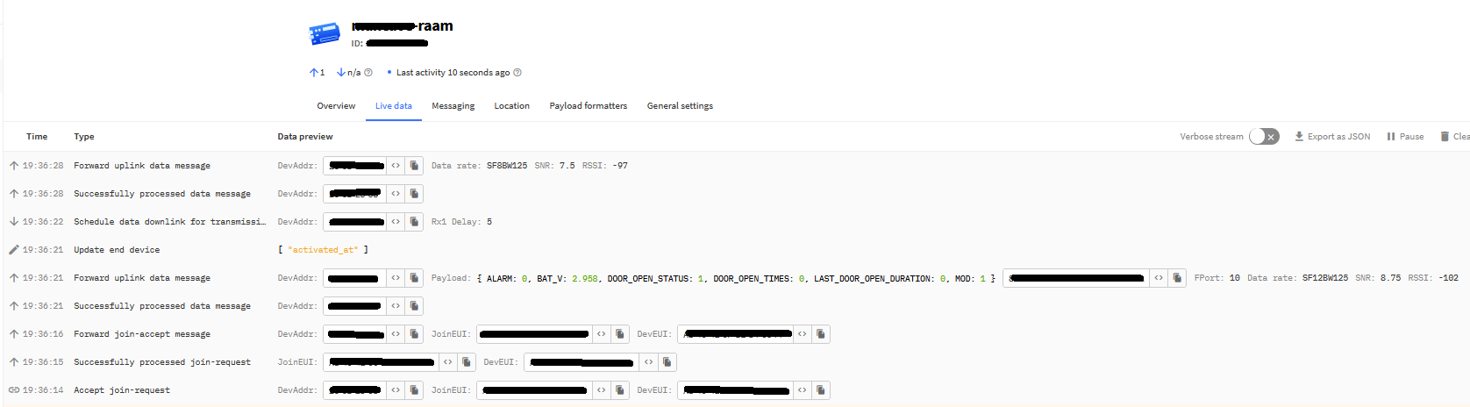Go to the Location tab
1470x407 pixels.
(511, 106)
